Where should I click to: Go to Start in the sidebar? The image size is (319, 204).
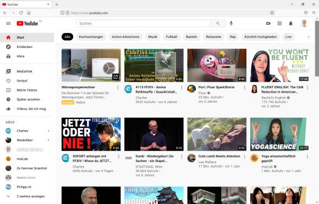point(27,37)
